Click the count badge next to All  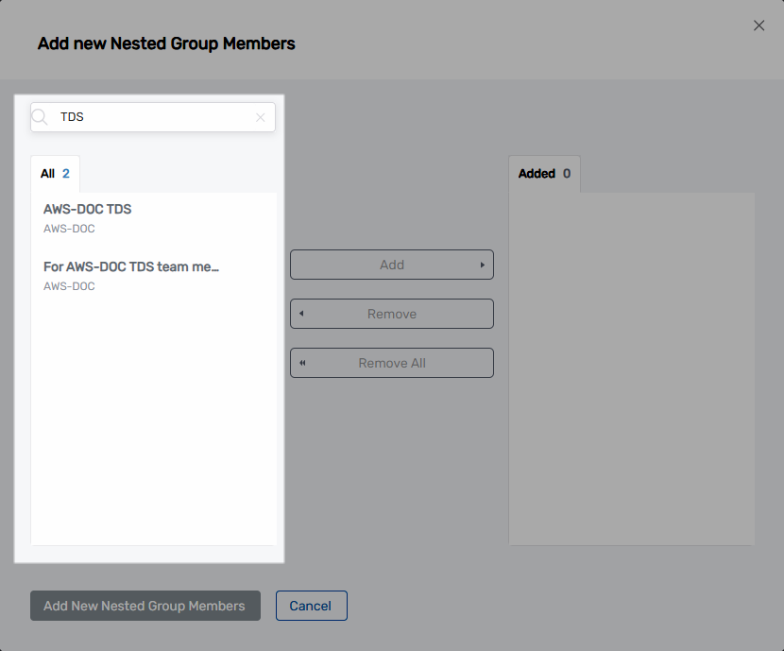click(66, 173)
